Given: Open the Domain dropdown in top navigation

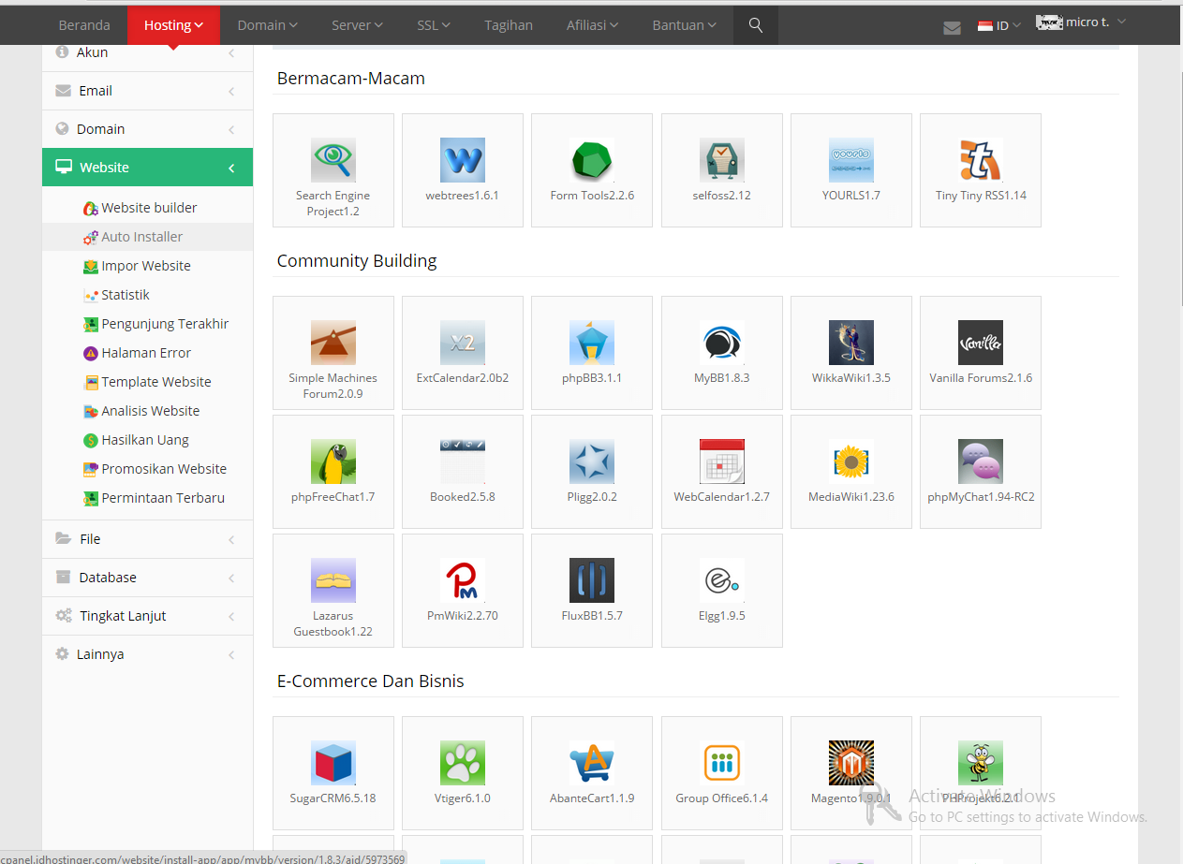Looking at the screenshot, I should click(268, 25).
